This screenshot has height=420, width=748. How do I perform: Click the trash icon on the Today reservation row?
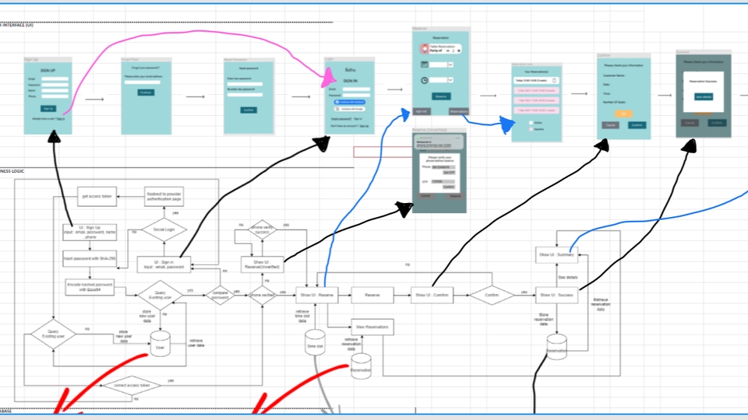[554, 80]
